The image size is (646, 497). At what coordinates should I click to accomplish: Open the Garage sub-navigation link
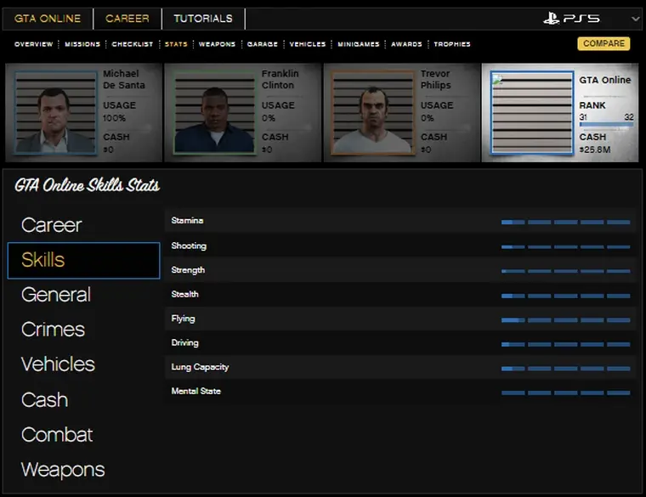[x=263, y=44]
